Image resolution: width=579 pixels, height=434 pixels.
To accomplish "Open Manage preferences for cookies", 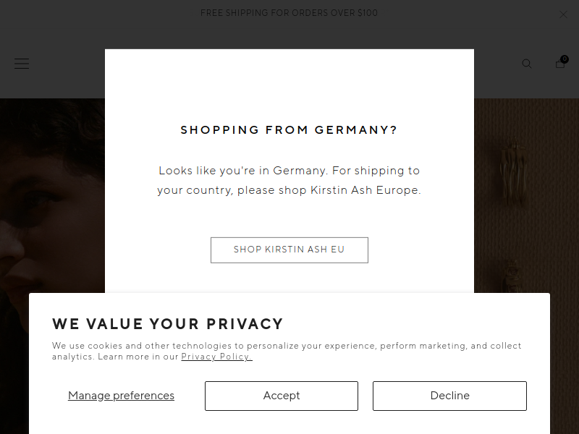I will coord(121,396).
